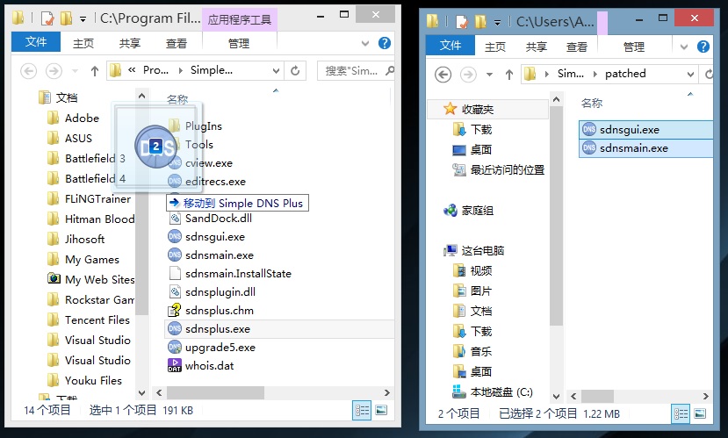
Task: Open help in left window
Action: 385,43
